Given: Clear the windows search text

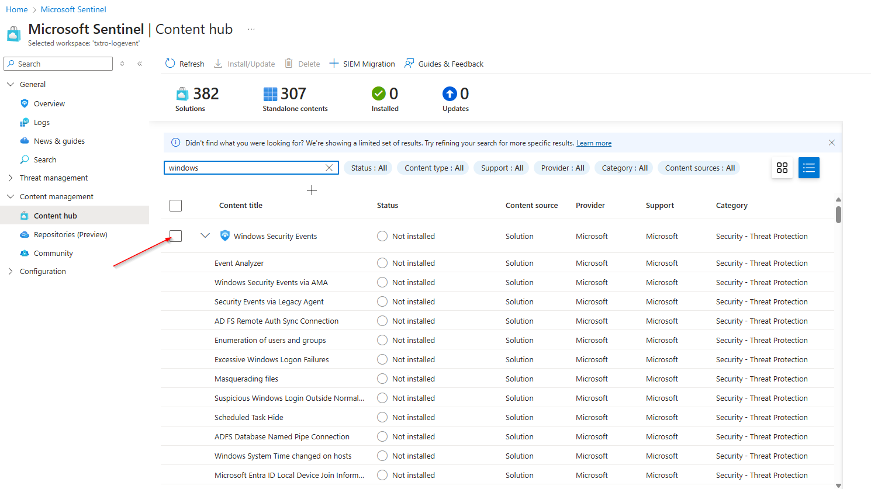Looking at the screenshot, I should coord(329,168).
